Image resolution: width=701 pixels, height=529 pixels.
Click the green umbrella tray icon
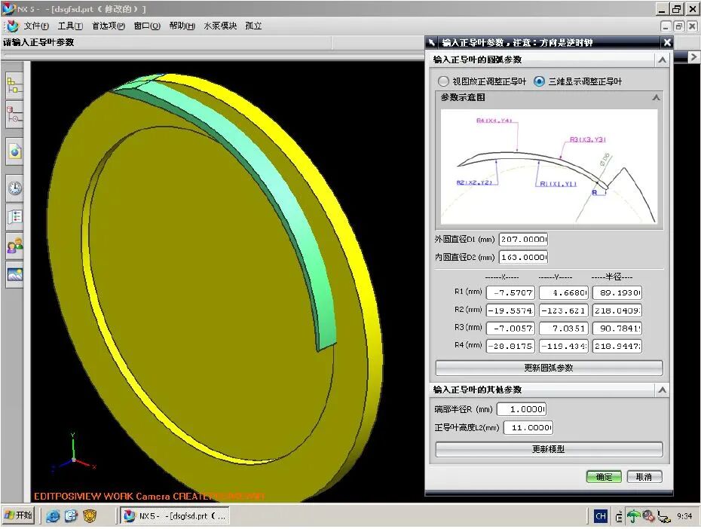pyautogui.click(x=633, y=516)
